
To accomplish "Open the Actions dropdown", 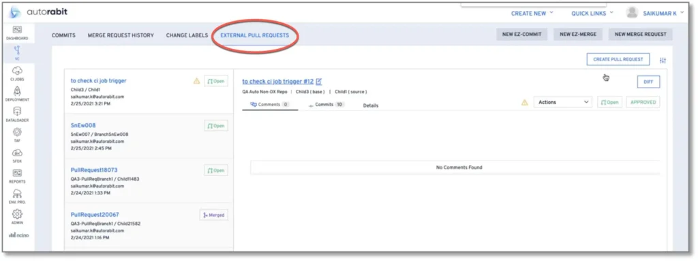I will pyautogui.click(x=562, y=102).
